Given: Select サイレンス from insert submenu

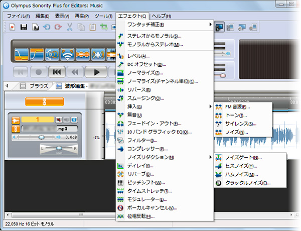Looking at the screenshot, I should (243, 124).
